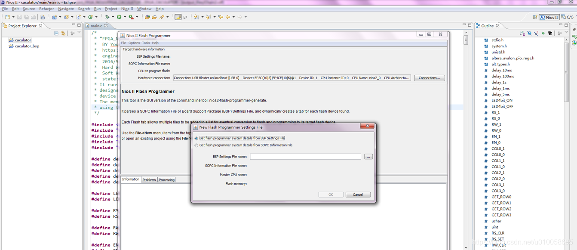This screenshot has width=577, height=250.
Task: Select the Information tab in Flash Programmer
Action: pyautogui.click(x=131, y=179)
